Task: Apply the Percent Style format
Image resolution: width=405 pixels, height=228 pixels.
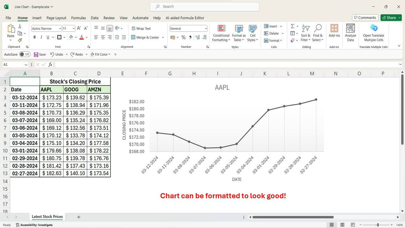Action: click(183, 37)
